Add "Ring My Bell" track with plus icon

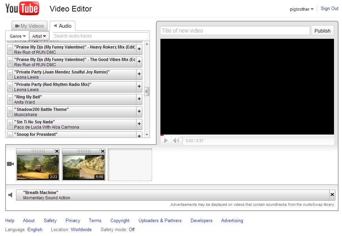(x=139, y=99)
